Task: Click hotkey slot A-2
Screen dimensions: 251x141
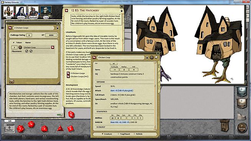Action: (23, 136)
